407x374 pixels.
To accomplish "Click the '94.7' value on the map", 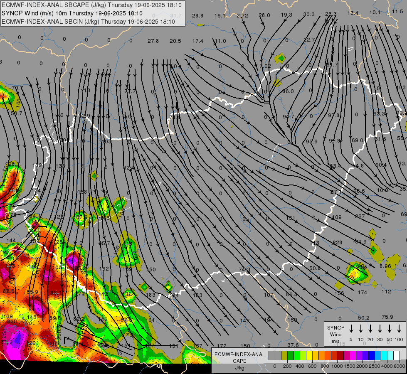I will (x=289, y=116).
